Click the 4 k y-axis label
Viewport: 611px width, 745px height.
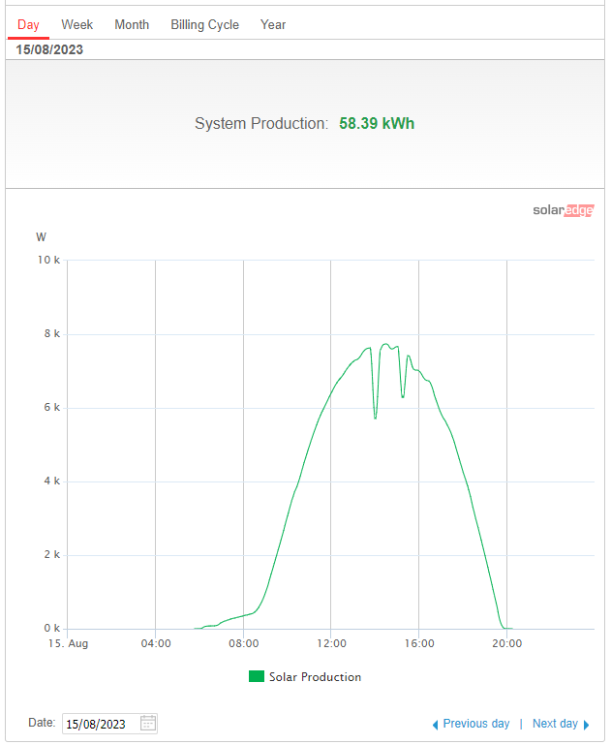(52, 481)
